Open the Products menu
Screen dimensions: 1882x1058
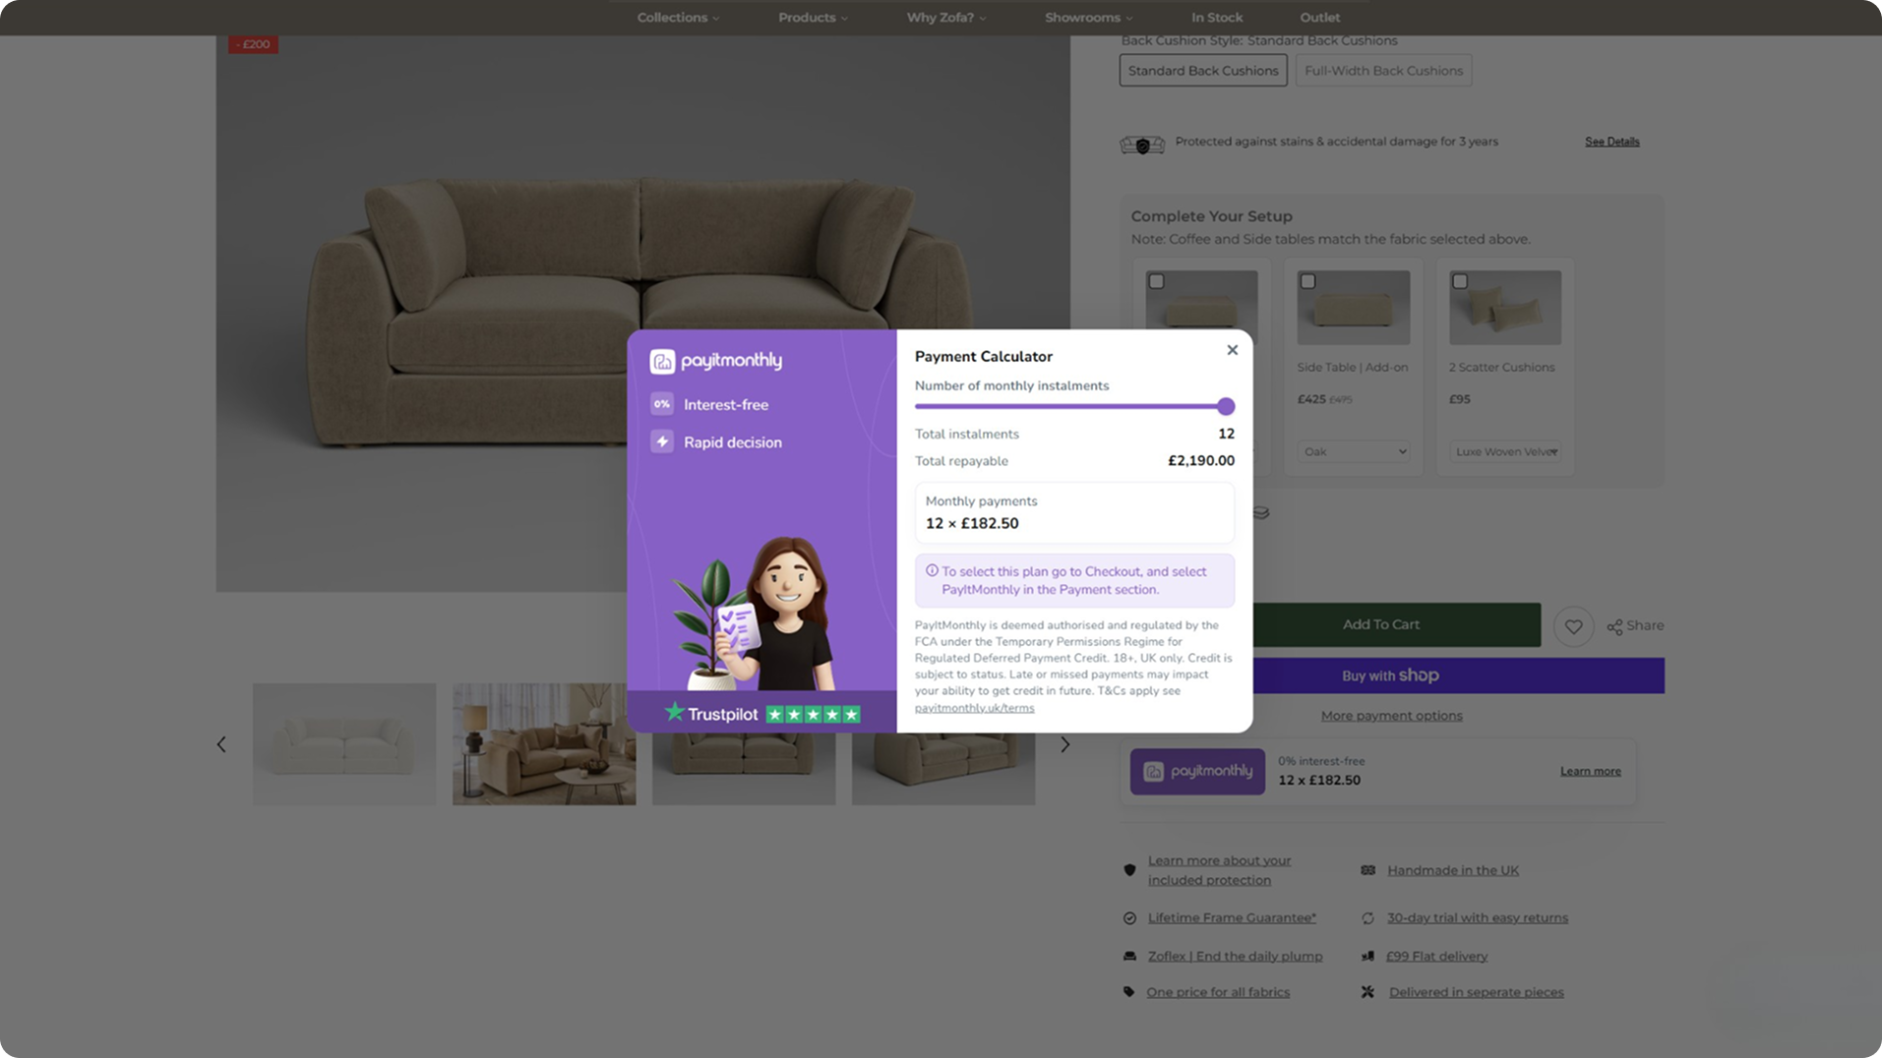[x=813, y=18]
